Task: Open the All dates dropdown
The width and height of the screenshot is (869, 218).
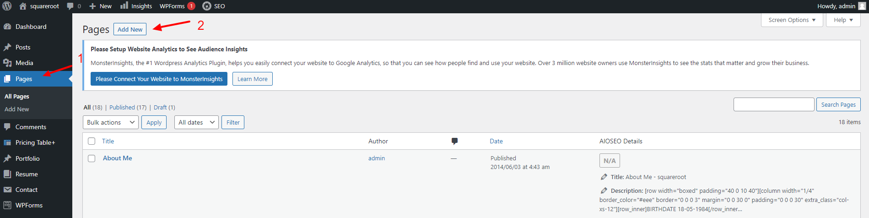Action: [x=196, y=122]
